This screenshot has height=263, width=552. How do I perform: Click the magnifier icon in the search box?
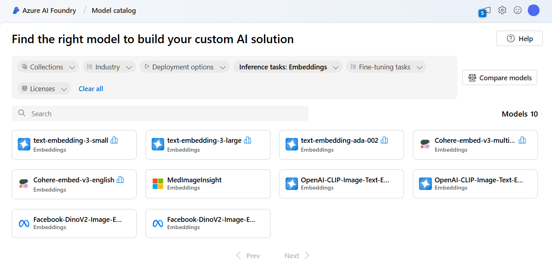pos(22,113)
